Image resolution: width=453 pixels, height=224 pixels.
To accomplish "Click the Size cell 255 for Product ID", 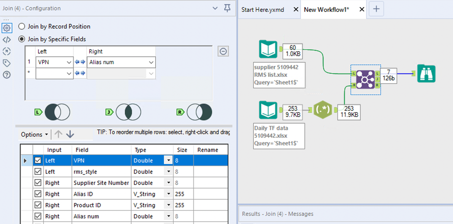I will point(183,205).
